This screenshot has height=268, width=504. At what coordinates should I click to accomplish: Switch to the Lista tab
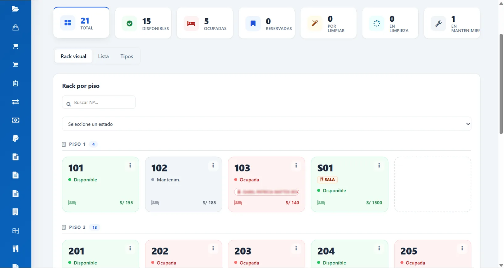pyautogui.click(x=103, y=56)
